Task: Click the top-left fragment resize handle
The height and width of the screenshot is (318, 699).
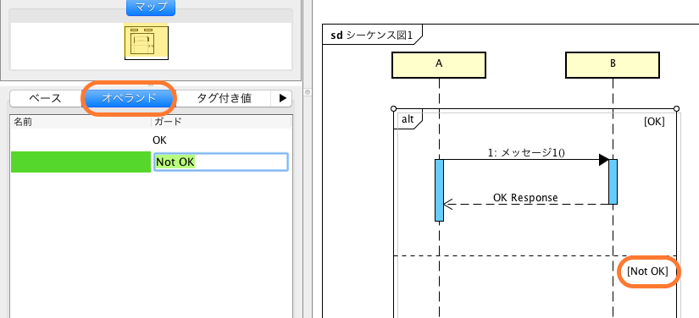Action: pos(393,108)
